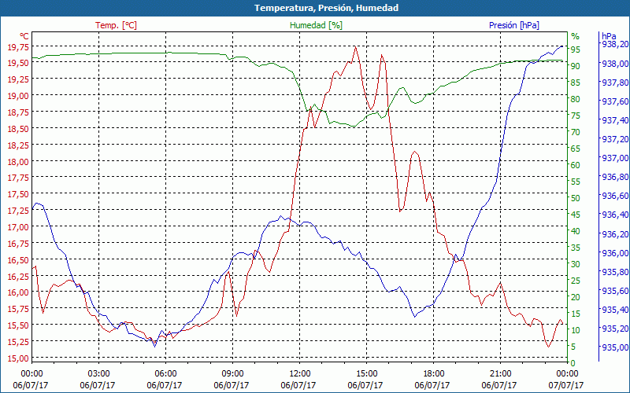Select the blue 'Presión [hPa]' legend label
The width and height of the screenshot is (630, 393).
pos(514,25)
